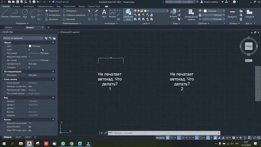Image resolution: width=261 pixels, height=147 pixels.
Task: Select the Дуга arc tool
Action: (33, 13)
